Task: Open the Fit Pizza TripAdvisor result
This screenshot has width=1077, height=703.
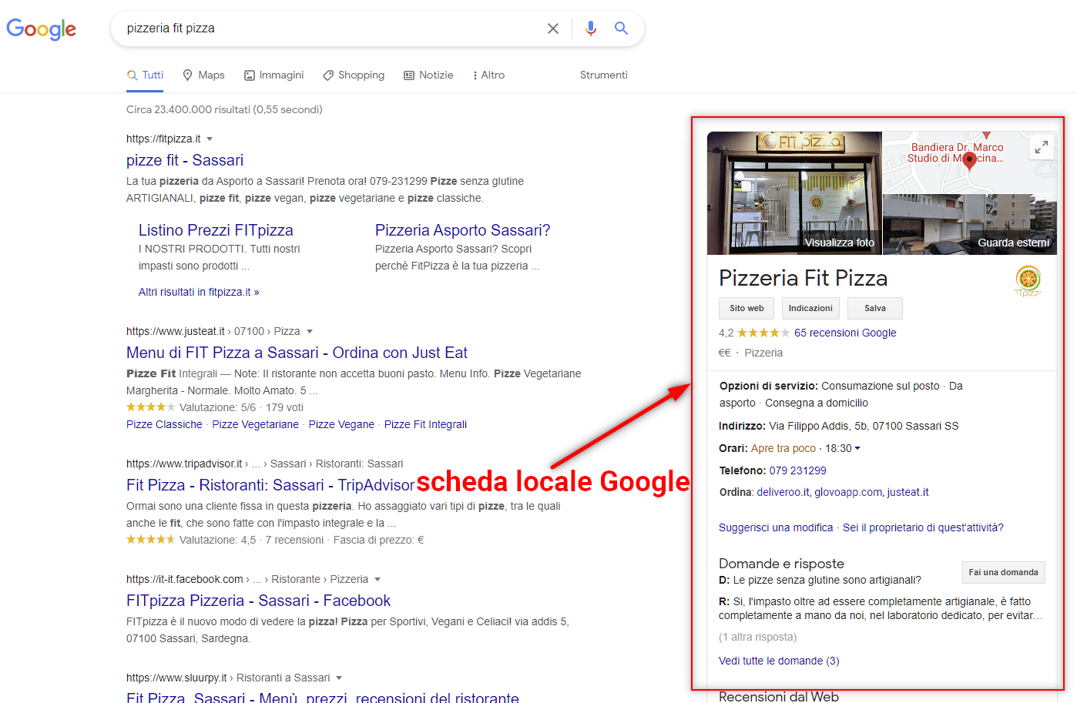Action: coord(270,485)
